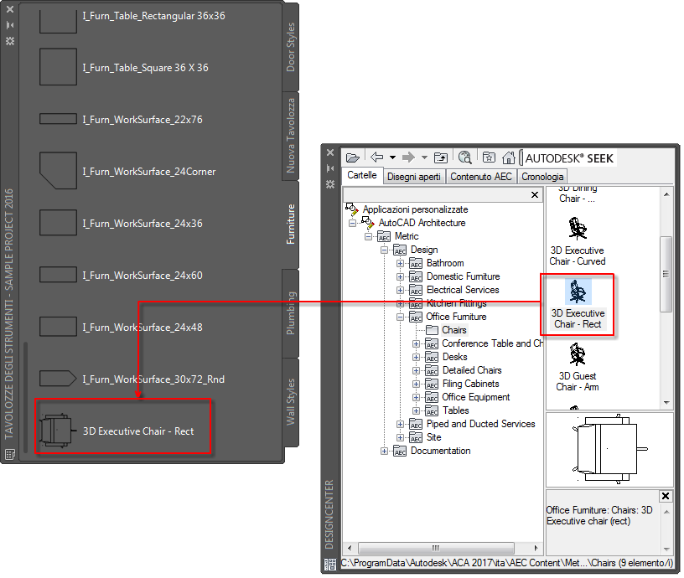Open Tool Palette properties gear icon
The width and height of the screenshot is (684, 578).
point(9,41)
